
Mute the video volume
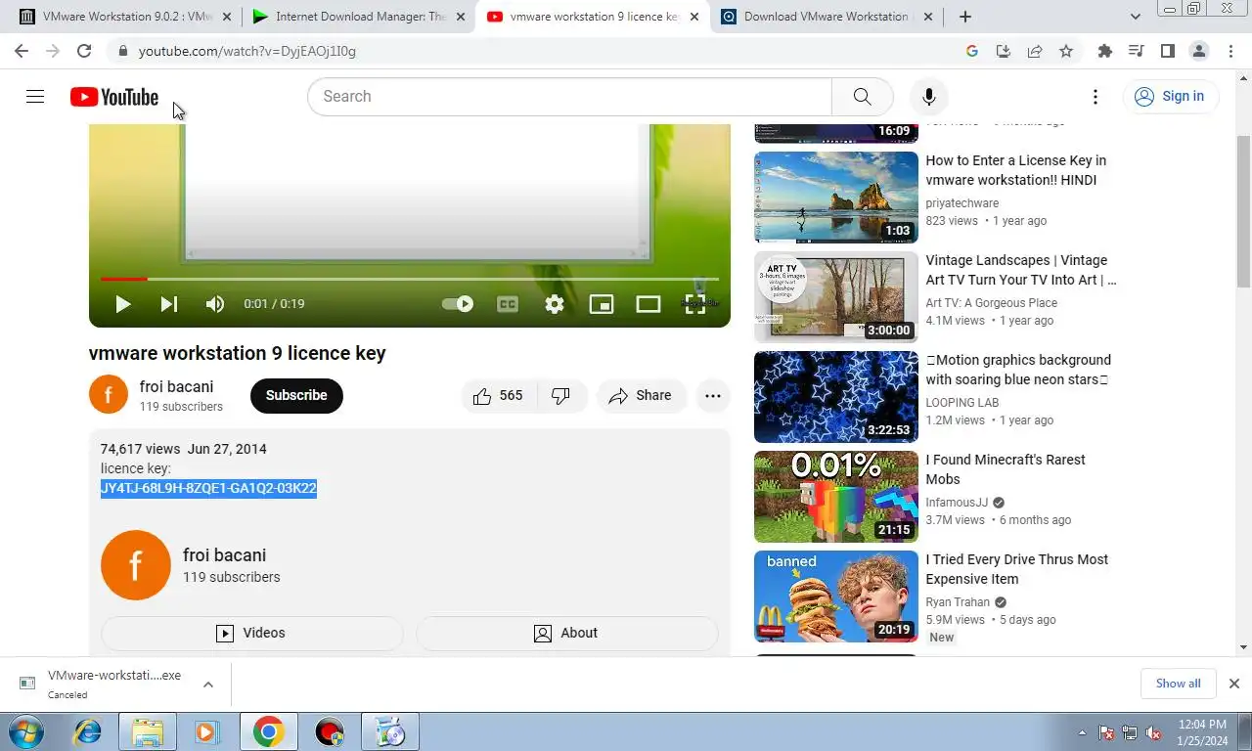pos(215,304)
